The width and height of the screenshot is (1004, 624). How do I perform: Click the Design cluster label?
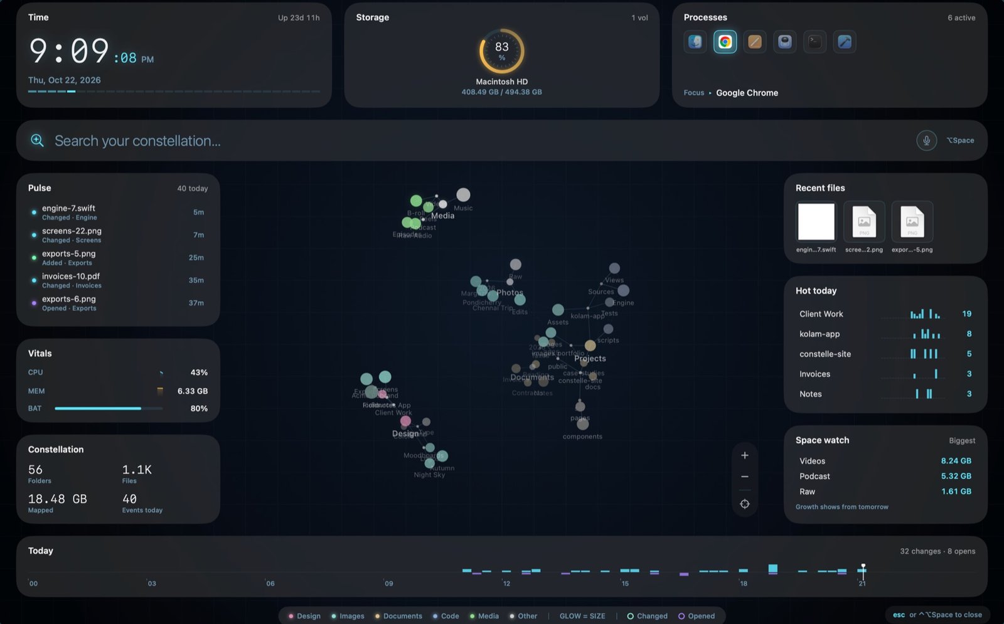click(x=405, y=433)
